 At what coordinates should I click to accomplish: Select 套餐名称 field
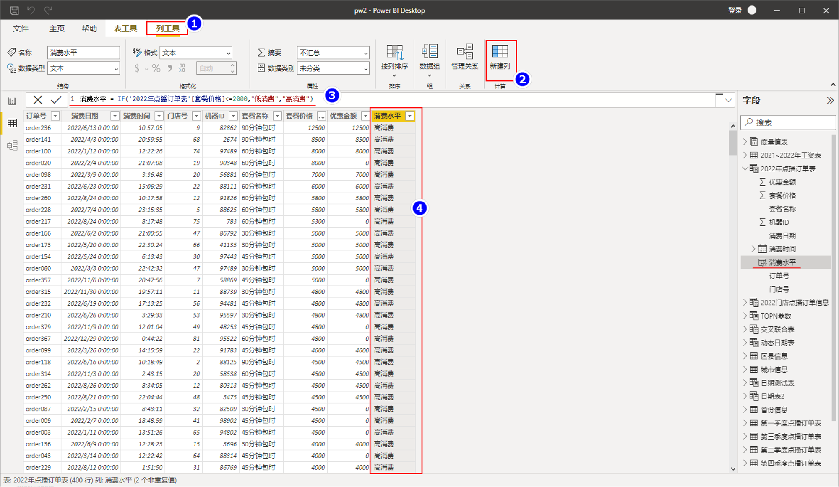(782, 209)
